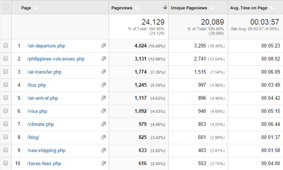
Task: Click the /sea-shipping.php link
Action: pos(46,150)
